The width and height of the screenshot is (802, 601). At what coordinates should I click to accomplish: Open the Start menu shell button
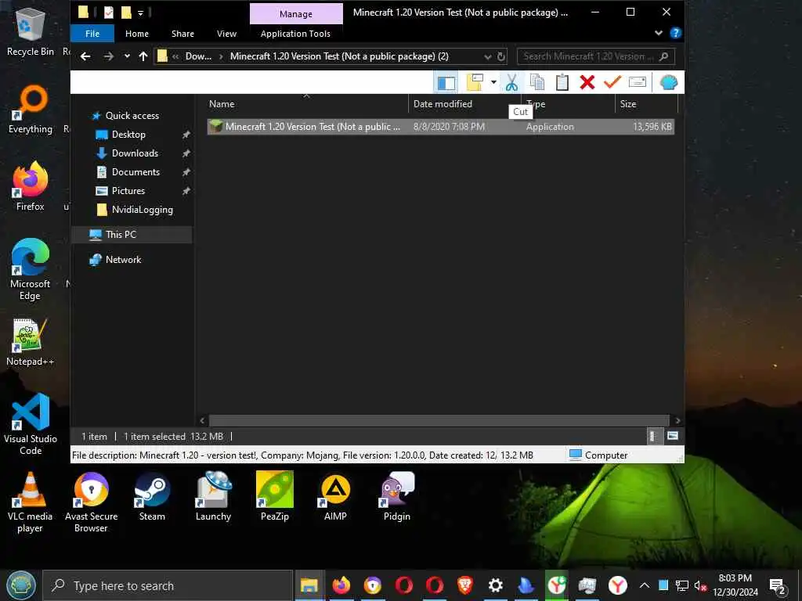point(20,585)
